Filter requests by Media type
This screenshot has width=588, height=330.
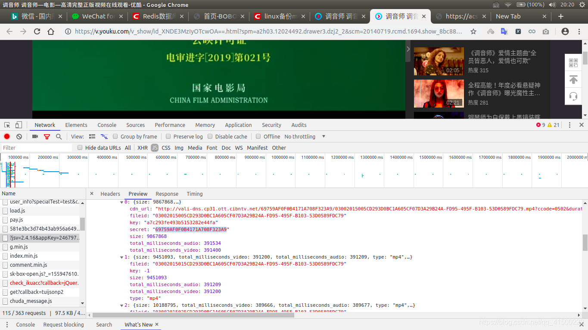tap(195, 148)
